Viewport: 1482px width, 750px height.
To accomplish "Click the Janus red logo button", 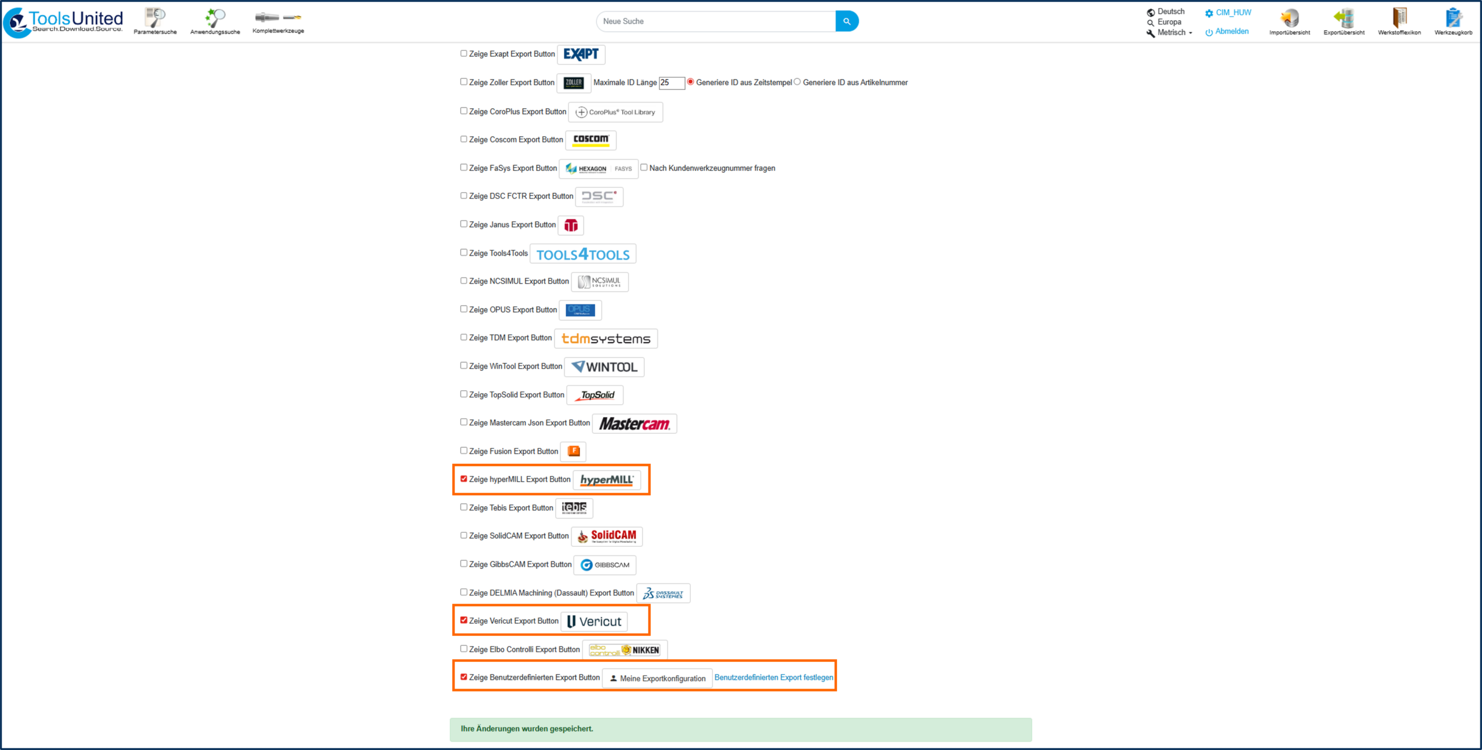I will [x=571, y=225].
